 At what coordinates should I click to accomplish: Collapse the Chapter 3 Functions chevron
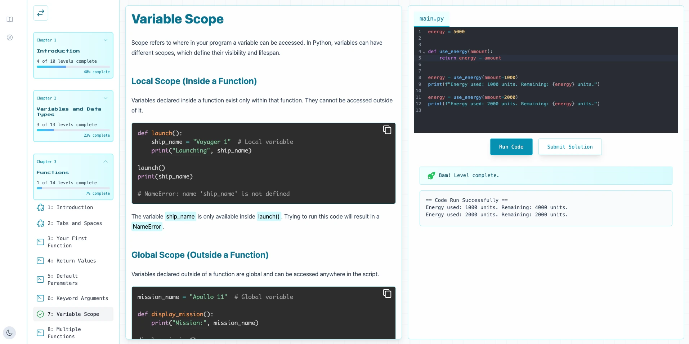click(x=106, y=162)
